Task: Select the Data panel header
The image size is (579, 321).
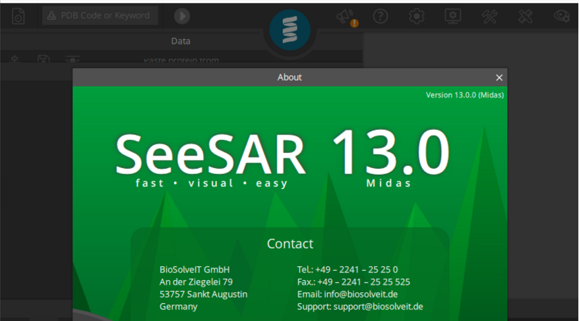Action: point(181,41)
